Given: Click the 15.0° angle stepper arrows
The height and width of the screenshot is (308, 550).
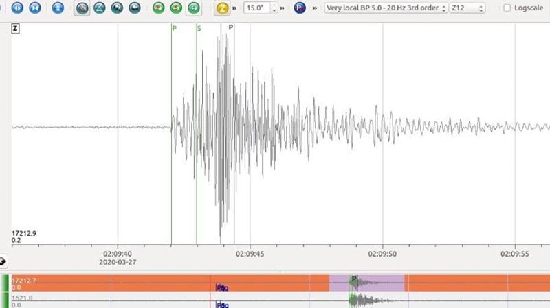Looking at the screenshot, I should click(274, 8).
